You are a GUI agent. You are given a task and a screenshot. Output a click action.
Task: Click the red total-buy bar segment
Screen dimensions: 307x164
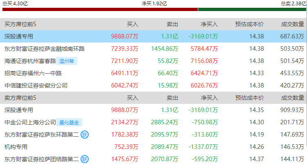click(100, 9)
